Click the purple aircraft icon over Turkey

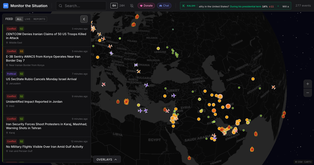click(x=174, y=96)
